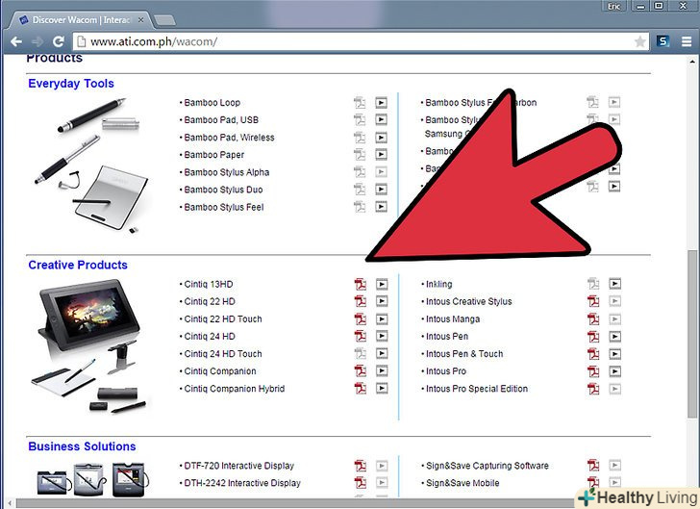Play the video for Bamboo Loop
The height and width of the screenshot is (509, 700).
click(x=381, y=103)
